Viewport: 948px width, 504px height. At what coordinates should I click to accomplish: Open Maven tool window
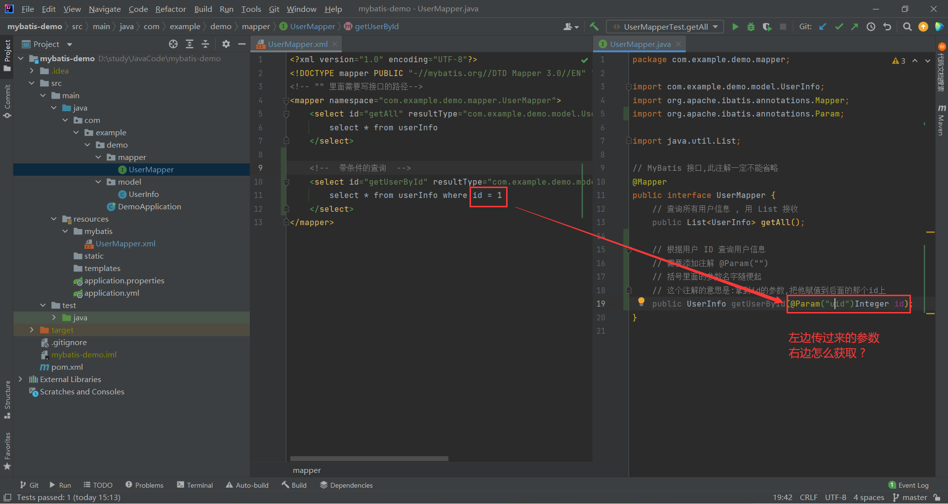(942, 120)
